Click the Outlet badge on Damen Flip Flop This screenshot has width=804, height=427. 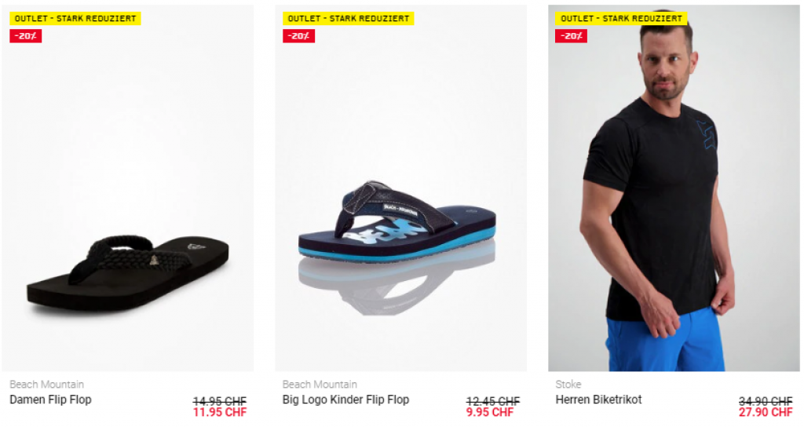pyautogui.click(x=75, y=19)
